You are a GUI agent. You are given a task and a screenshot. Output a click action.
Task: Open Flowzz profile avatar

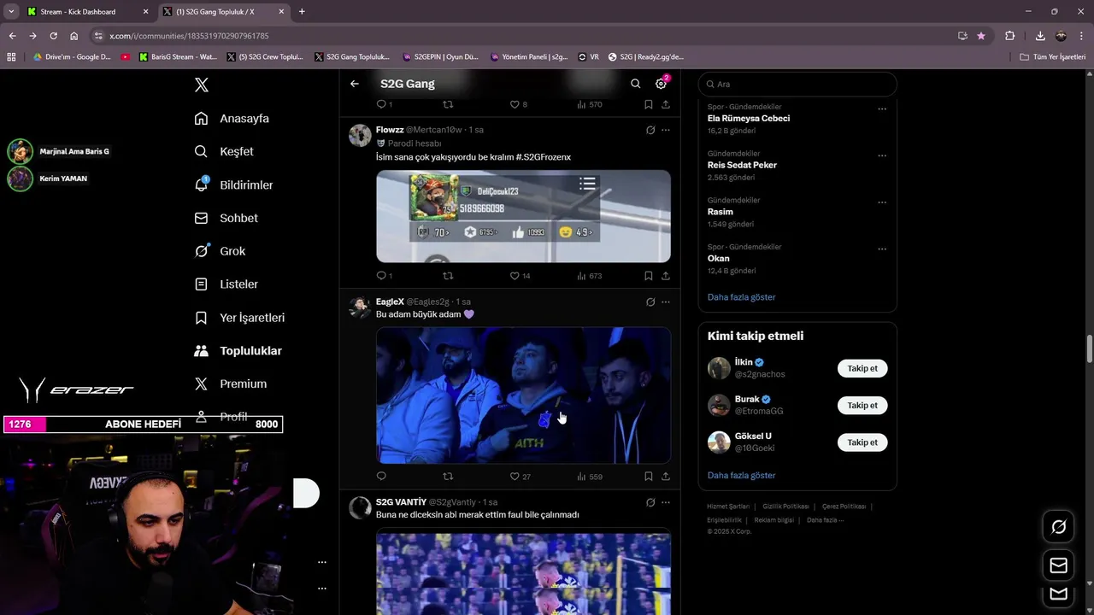click(x=360, y=135)
